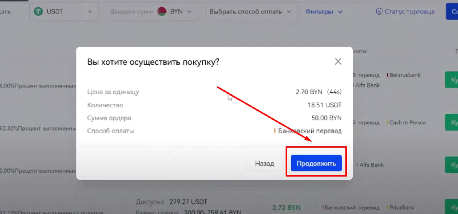
Task: Click the buy button beside Belarusbank row
Action: point(452,80)
